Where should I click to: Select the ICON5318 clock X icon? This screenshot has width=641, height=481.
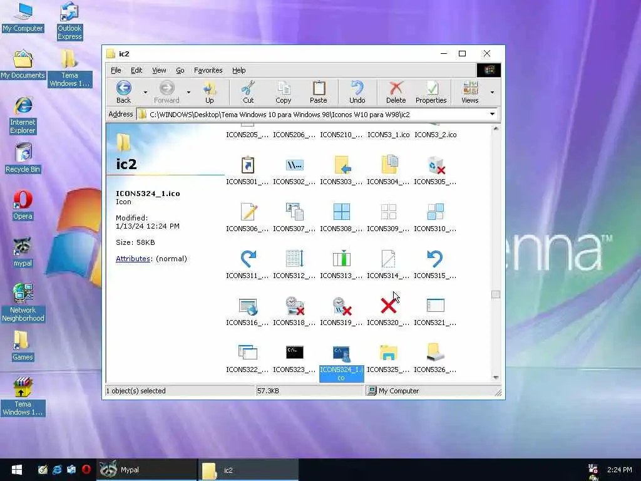(x=295, y=306)
